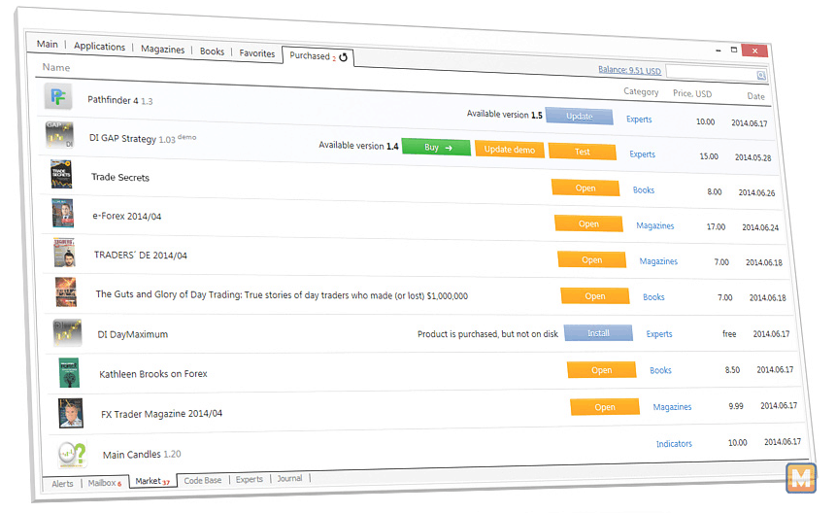Open Kathleen Brooks on Forex book
The image size is (836, 513).
pyautogui.click(x=601, y=370)
